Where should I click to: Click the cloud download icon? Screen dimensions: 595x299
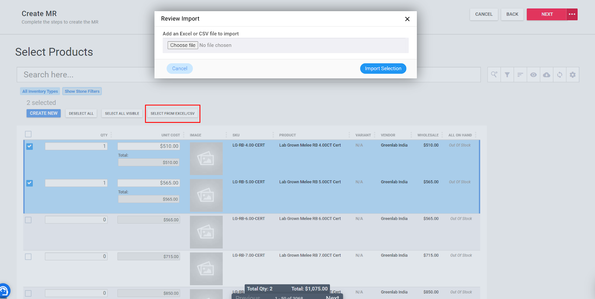click(x=546, y=75)
